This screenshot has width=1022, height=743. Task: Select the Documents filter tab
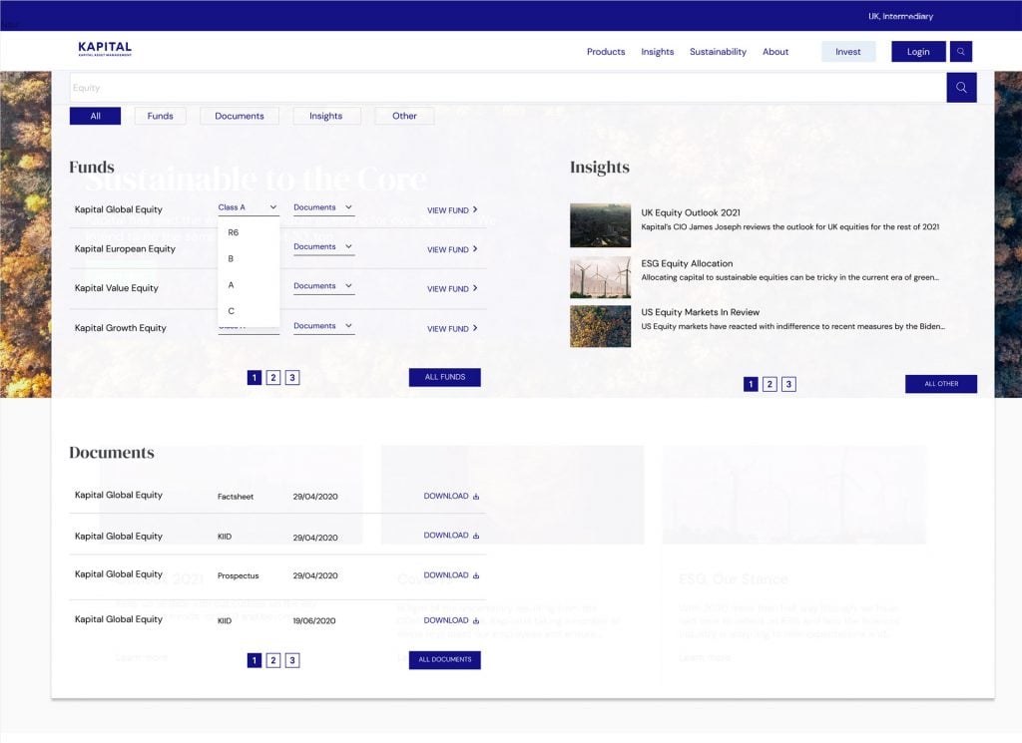click(x=240, y=116)
